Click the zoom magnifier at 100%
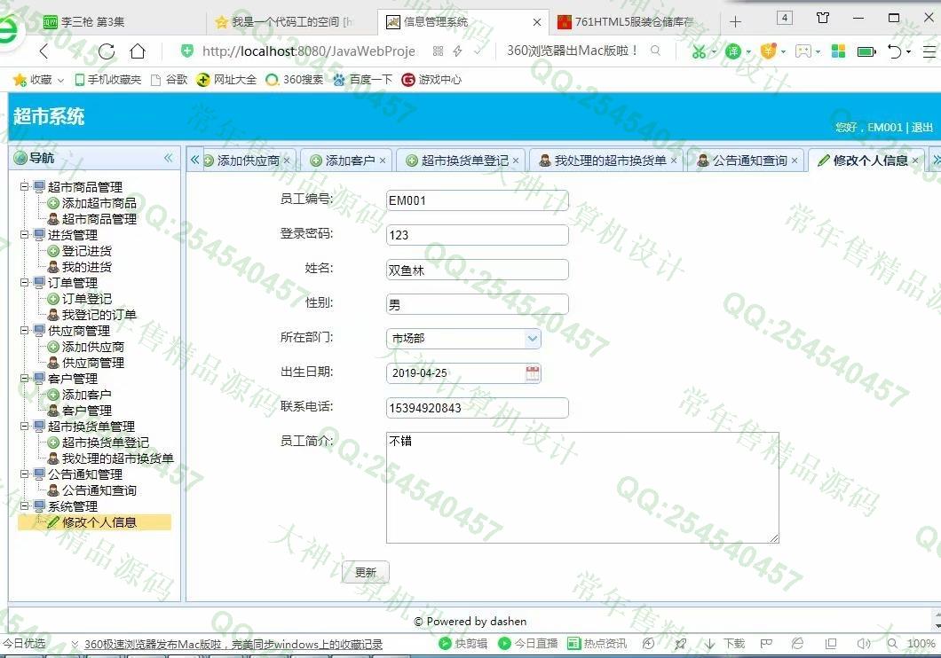Screen dimensions: 941x658 [x=892, y=644]
